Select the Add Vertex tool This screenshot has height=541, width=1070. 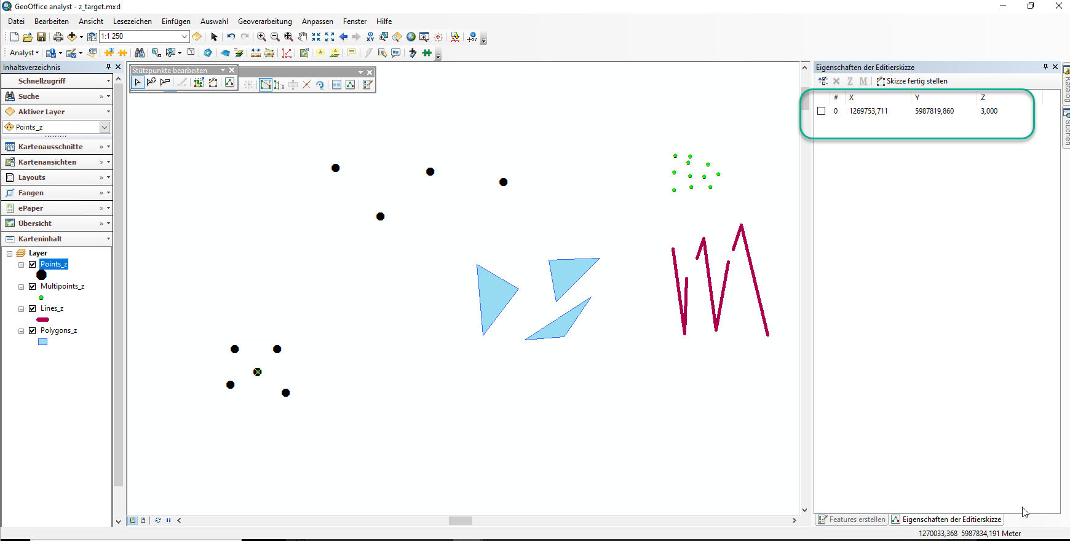pos(151,83)
